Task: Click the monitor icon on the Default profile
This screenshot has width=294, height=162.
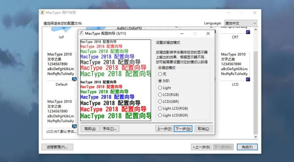Action: coord(74,79)
